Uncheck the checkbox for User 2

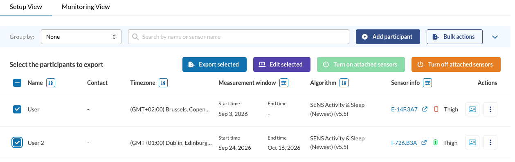click(17, 143)
